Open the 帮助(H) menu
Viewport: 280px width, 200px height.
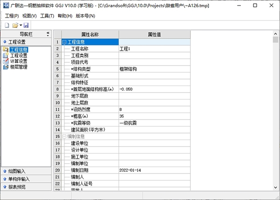pyautogui.click(x=65, y=16)
